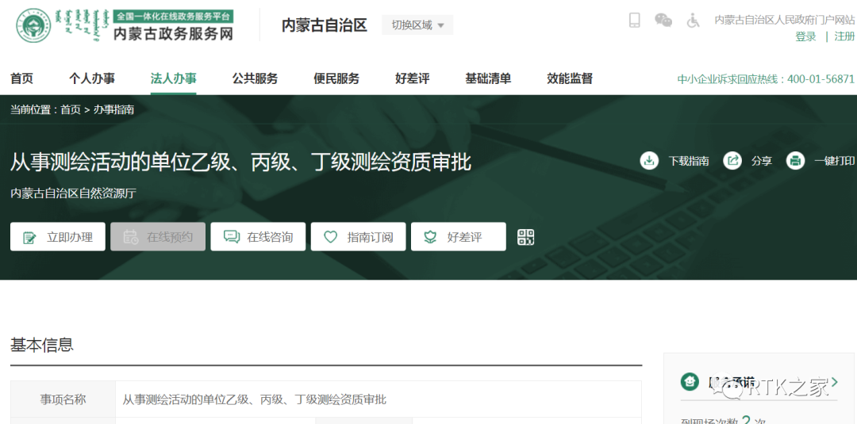
Task: Click the one-click print icon
Action: pos(795,160)
